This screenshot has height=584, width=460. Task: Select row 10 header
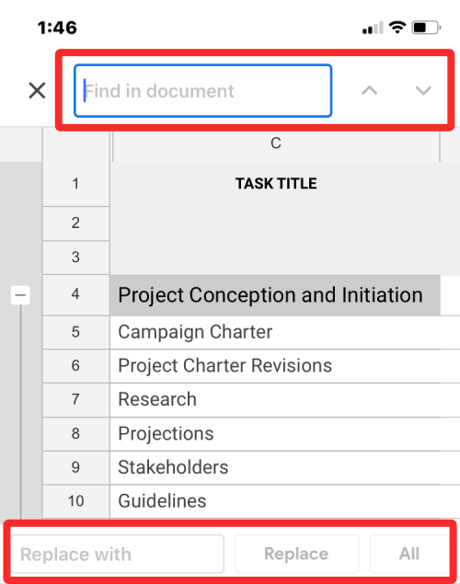point(76,501)
